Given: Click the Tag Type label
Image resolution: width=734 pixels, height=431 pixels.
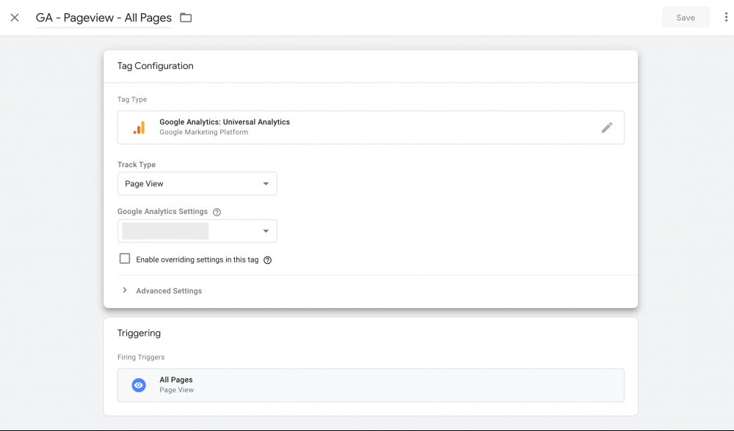Looking at the screenshot, I should point(132,100).
